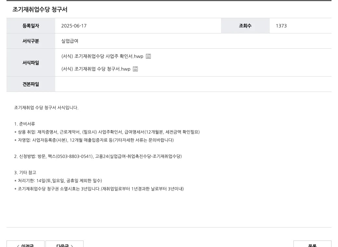This screenshot has height=247, width=338.
Task: Download (서식) 조기재취업수당 사업주 확인서.hwp file
Action: [102, 56]
